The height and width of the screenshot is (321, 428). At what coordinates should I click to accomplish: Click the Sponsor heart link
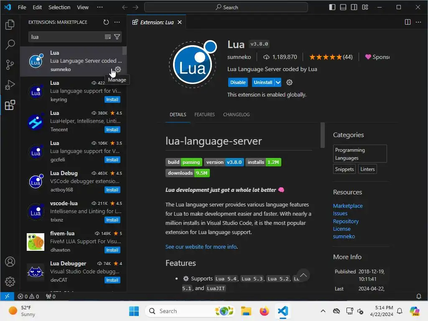coord(377,57)
